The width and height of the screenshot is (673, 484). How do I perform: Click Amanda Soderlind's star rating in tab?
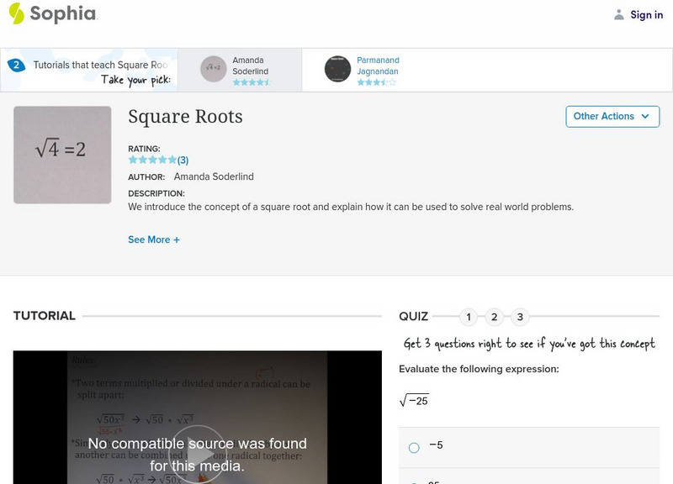pyautogui.click(x=252, y=82)
